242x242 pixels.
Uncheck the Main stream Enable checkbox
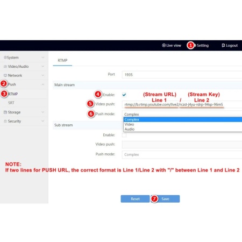click(124, 95)
